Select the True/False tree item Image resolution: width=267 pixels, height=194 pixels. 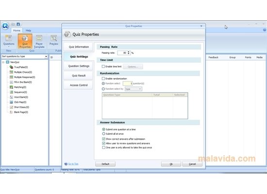(21, 67)
